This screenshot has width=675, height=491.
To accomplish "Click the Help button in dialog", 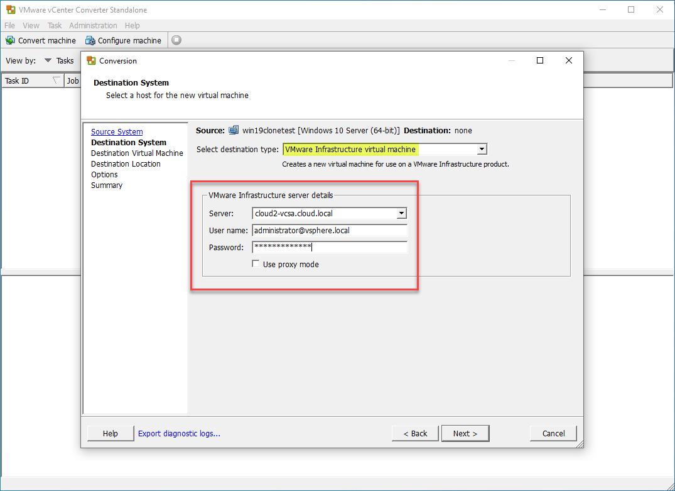I will pyautogui.click(x=111, y=434).
